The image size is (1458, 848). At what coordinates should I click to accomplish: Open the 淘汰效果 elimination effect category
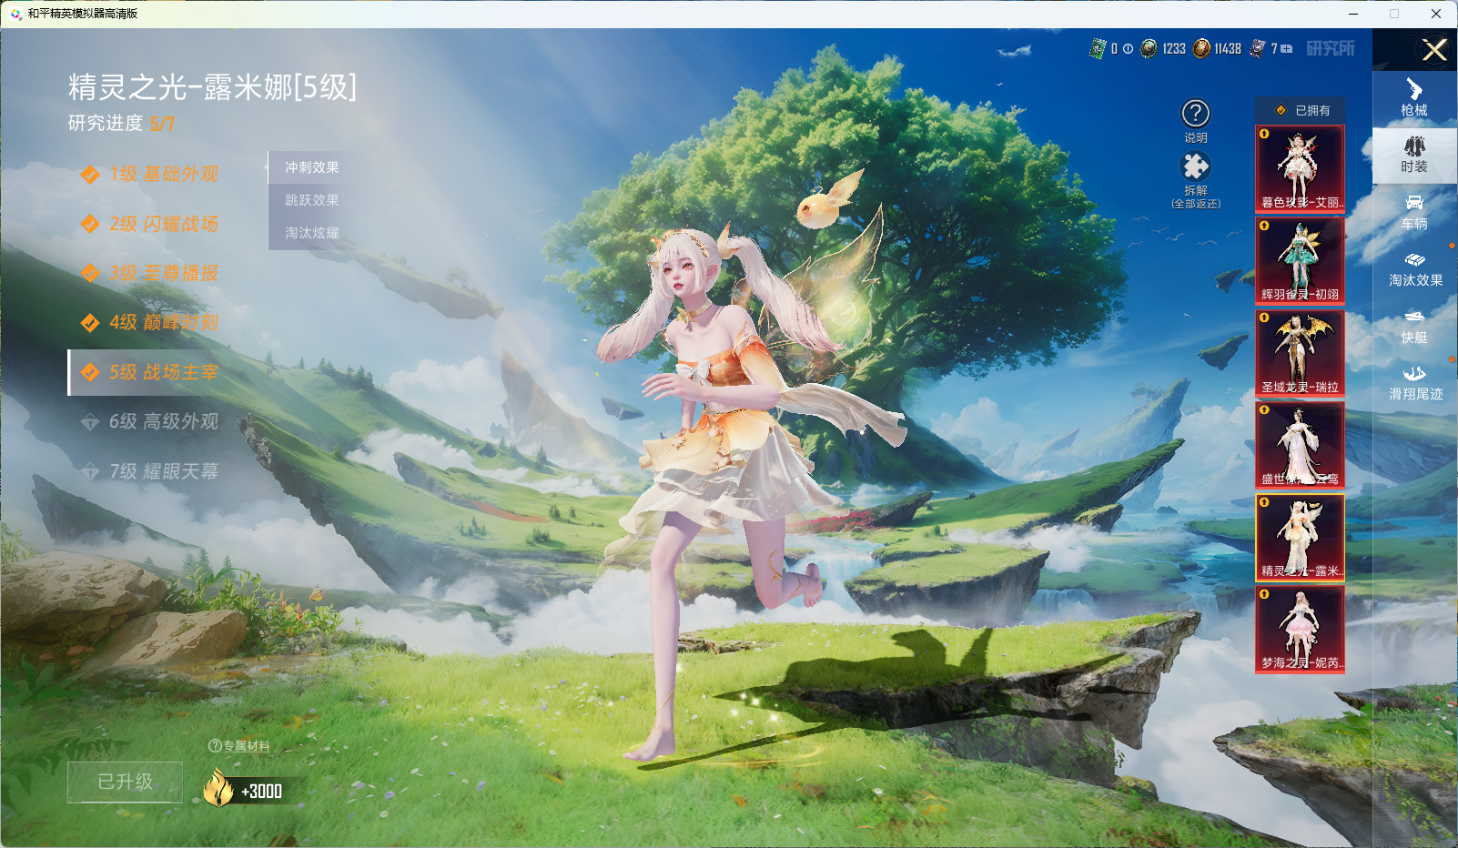tap(1415, 269)
